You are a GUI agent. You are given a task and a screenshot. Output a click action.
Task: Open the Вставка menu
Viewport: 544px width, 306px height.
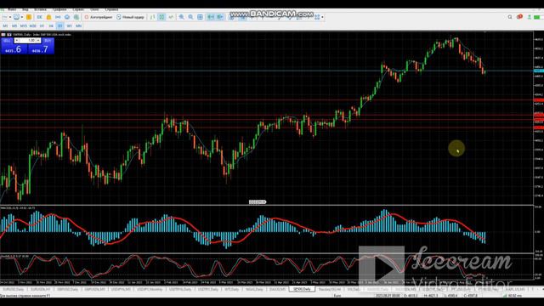pyautogui.click(x=40, y=9)
